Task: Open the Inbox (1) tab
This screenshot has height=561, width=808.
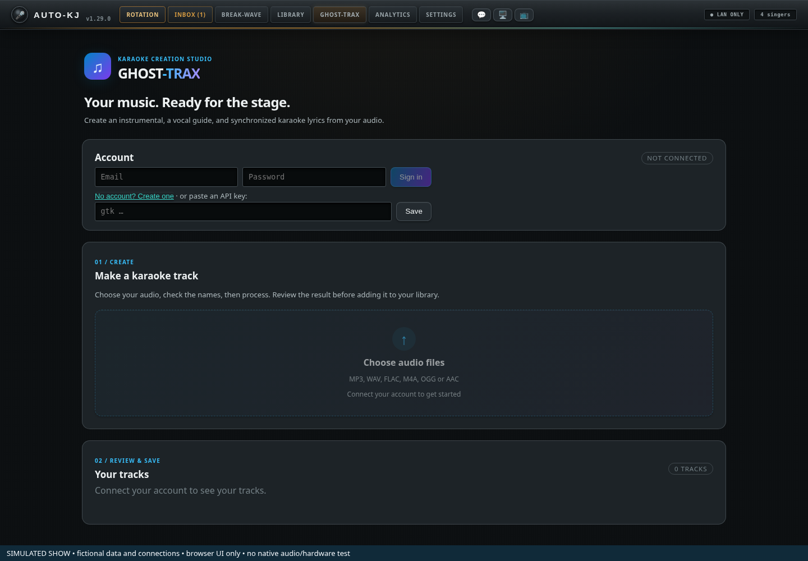Action: pos(190,15)
